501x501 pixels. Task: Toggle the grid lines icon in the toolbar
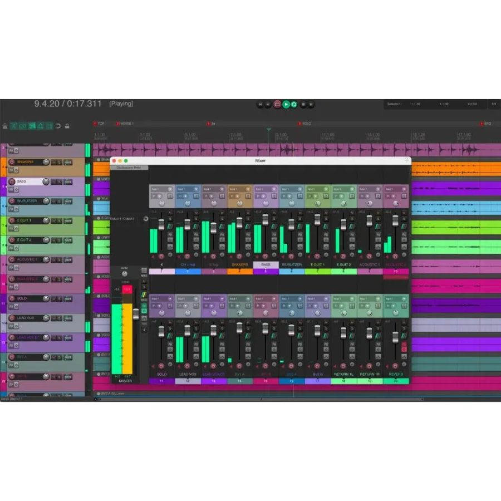tap(49, 126)
